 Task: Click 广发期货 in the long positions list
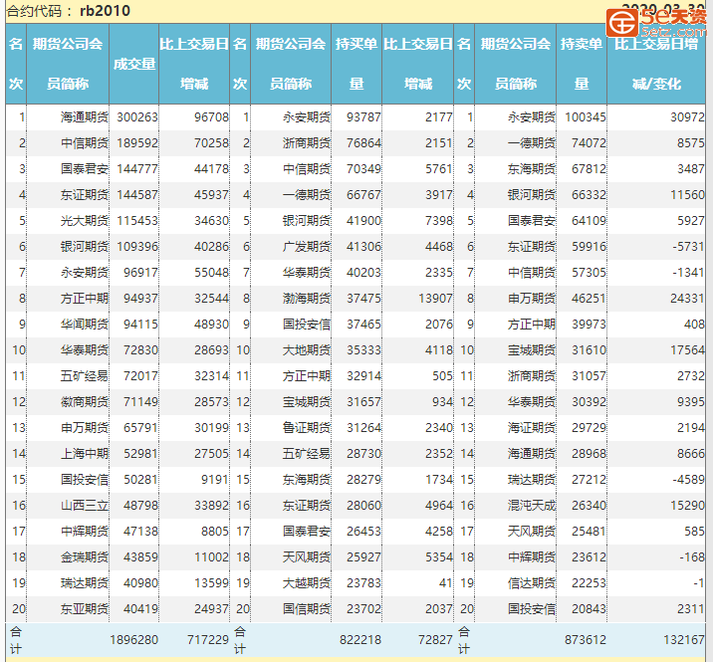[307, 246]
